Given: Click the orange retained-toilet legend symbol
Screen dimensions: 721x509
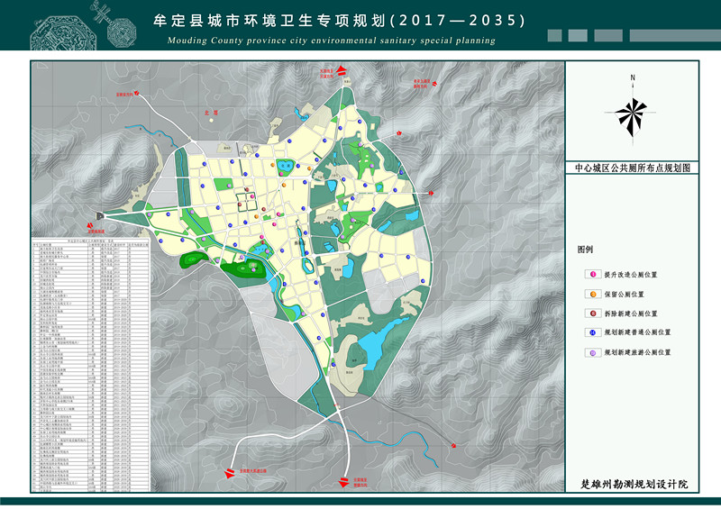Looking at the screenshot, I should 593,294.
